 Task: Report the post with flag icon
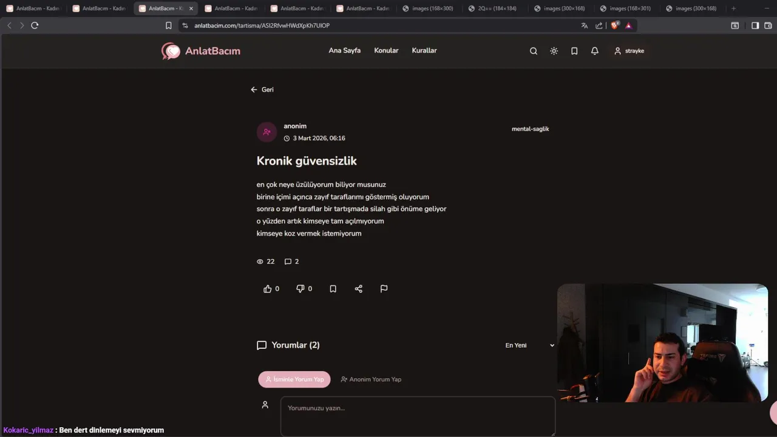click(x=384, y=289)
